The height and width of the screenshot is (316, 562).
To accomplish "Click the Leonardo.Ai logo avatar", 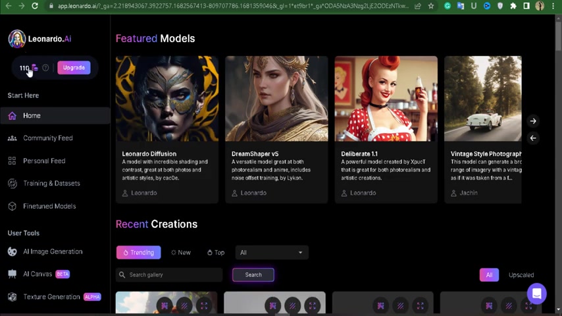I will point(17,39).
